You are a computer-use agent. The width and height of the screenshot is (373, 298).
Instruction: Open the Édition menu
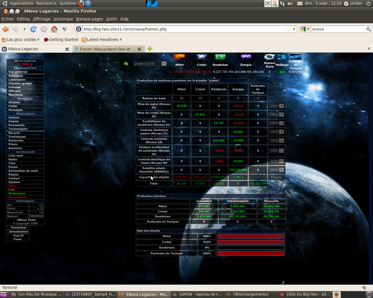click(23, 19)
